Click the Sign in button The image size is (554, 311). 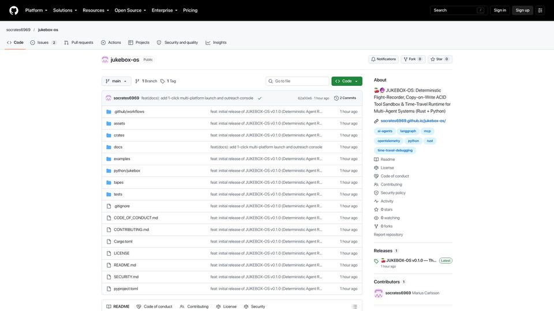point(500,10)
